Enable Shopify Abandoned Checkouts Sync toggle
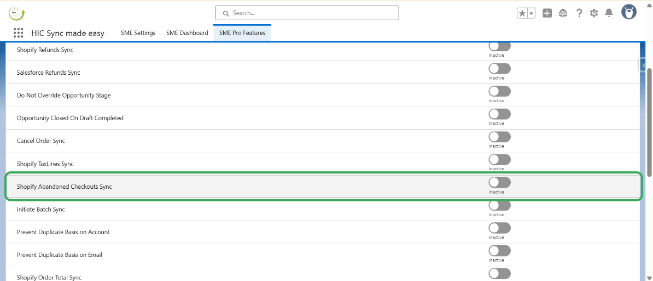653x281 pixels. pyautogui.click(x=499, y=182)
